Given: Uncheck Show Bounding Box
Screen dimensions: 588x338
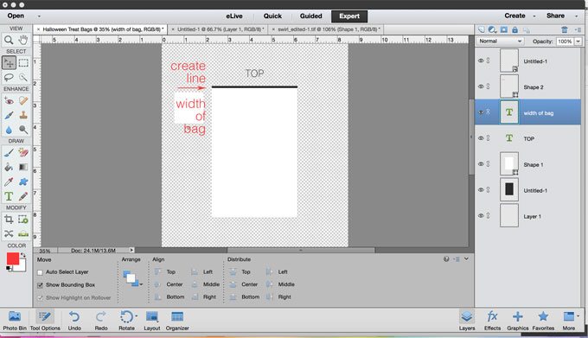Looking at the screenshot, I should tap(40, 285).
